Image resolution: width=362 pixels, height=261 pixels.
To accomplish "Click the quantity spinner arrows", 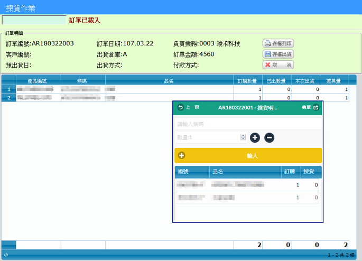I will click(243, 137).
